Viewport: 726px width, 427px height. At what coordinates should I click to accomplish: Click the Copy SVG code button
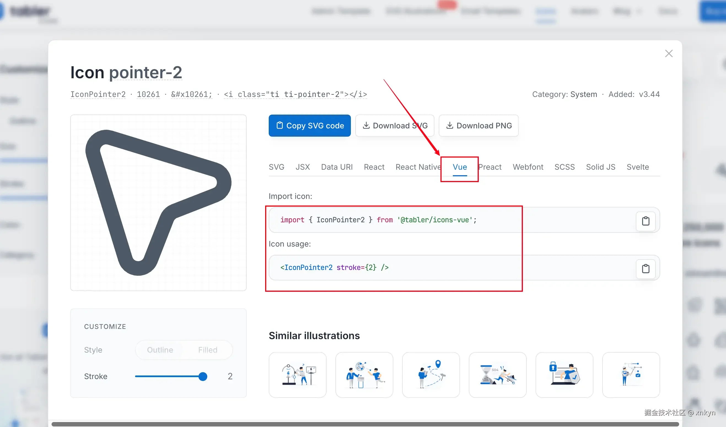[x=310, y=126]
